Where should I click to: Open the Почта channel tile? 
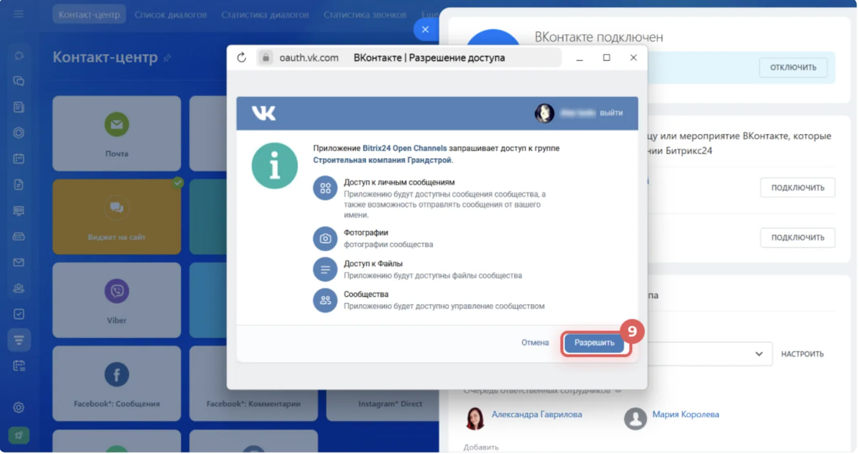[x=117, y=133]
